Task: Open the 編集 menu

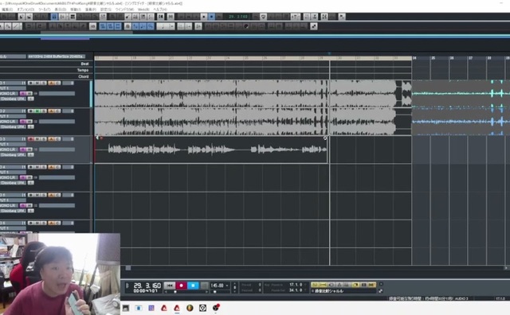Action: pos(6,10)
